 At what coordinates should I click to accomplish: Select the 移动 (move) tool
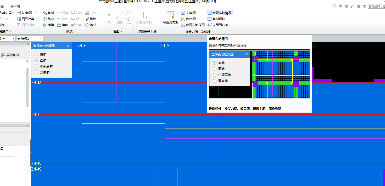click(48, 19)
